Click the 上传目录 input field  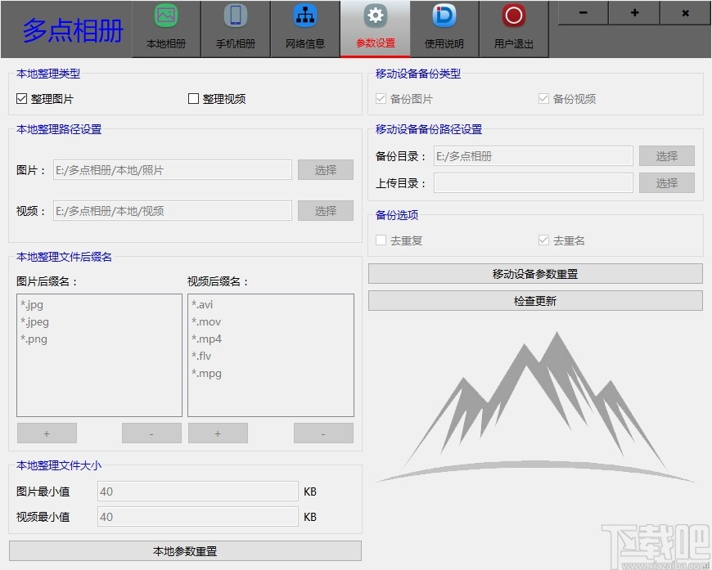pos(533,182)
